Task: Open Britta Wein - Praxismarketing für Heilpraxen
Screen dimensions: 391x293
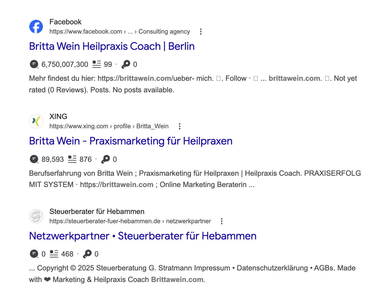Action: (131, 141)
